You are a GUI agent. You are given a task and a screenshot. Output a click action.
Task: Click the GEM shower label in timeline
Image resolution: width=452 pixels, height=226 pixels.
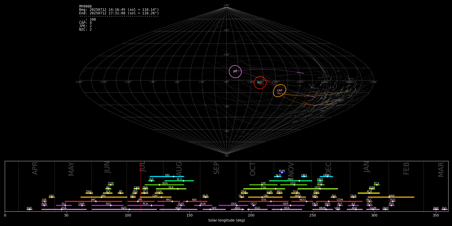(x=326, y=175)
